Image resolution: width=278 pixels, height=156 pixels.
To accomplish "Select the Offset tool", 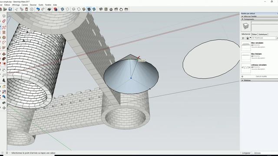I will (4, 64).
